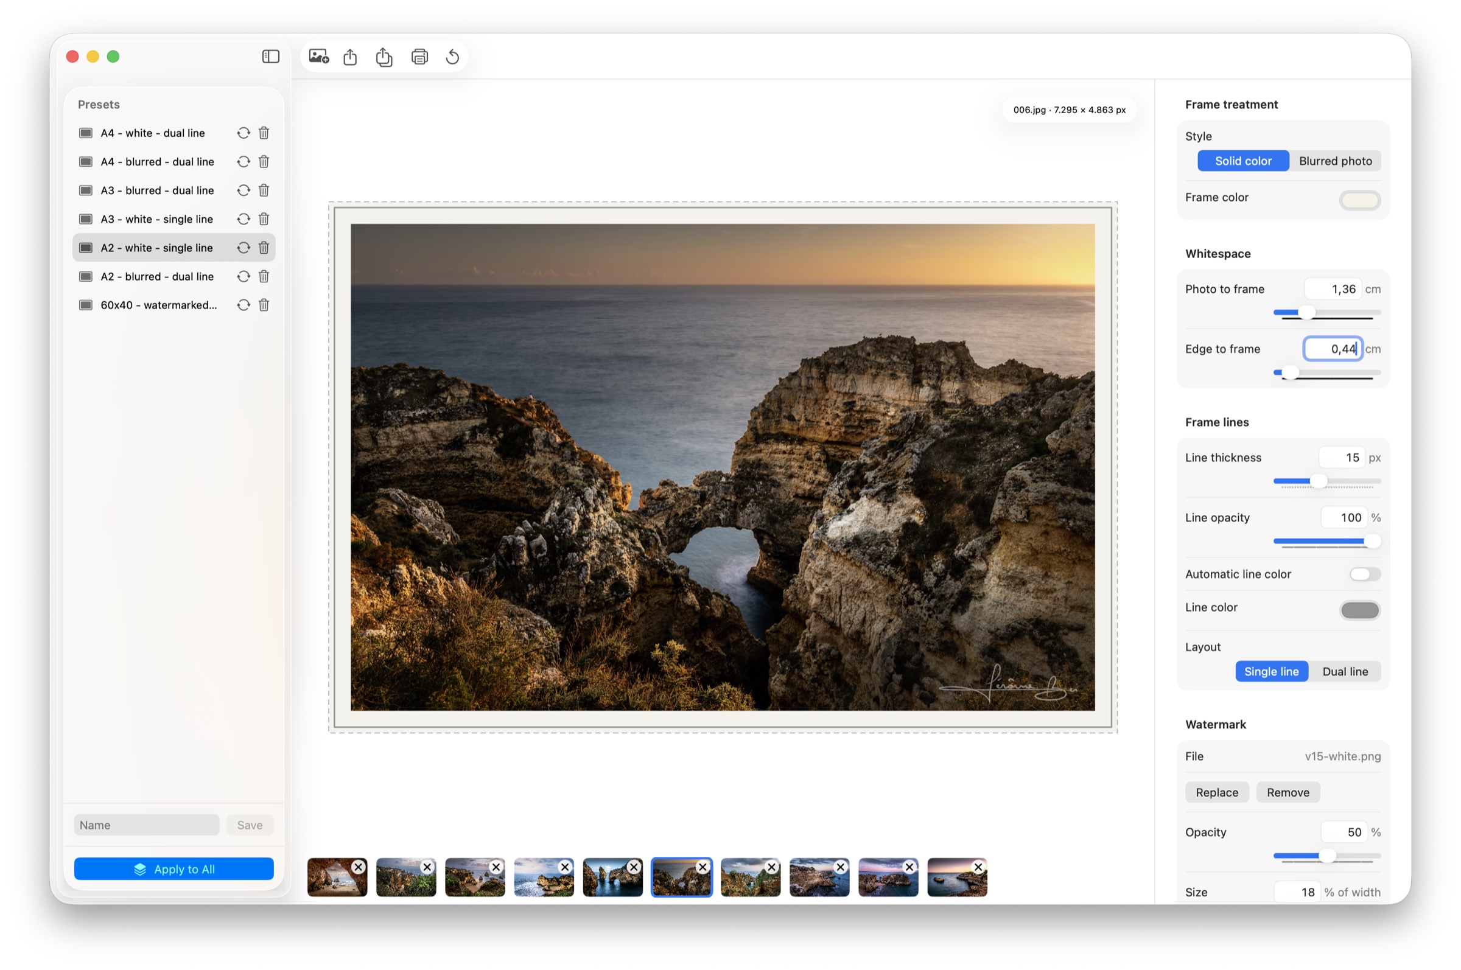
Task: Select Blurred photo frame style
Action: tap(1335, 161)
